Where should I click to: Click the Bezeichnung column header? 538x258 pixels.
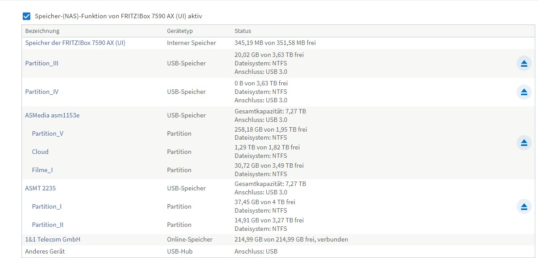(42, 31)
